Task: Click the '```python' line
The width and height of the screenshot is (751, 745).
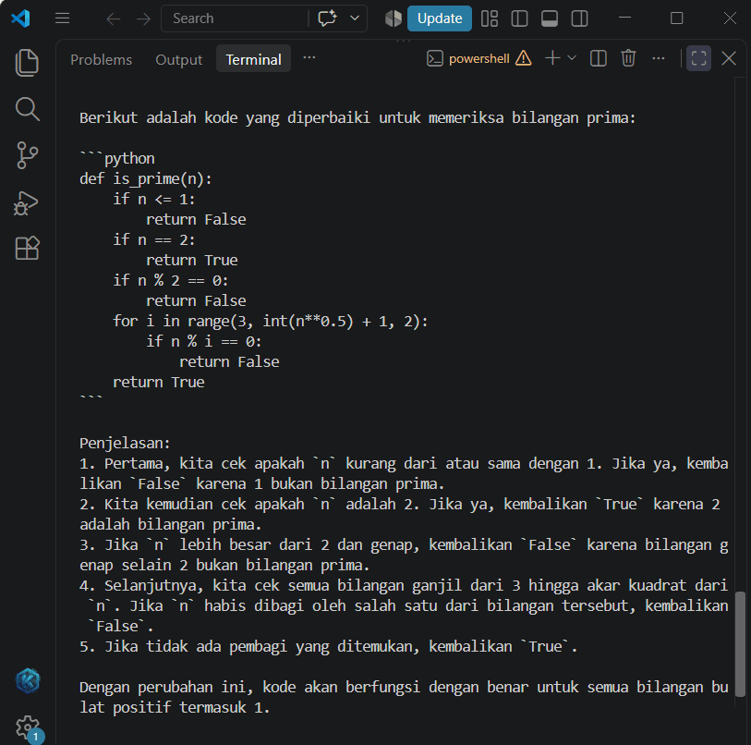Action: (117, 158)
